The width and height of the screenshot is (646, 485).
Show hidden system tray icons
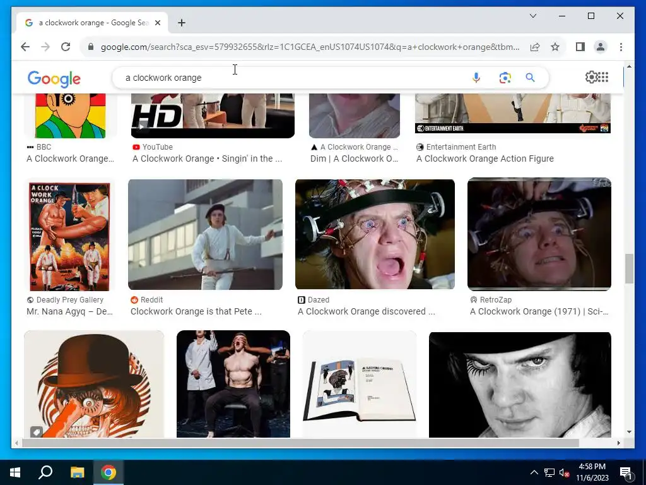point(534,472)
